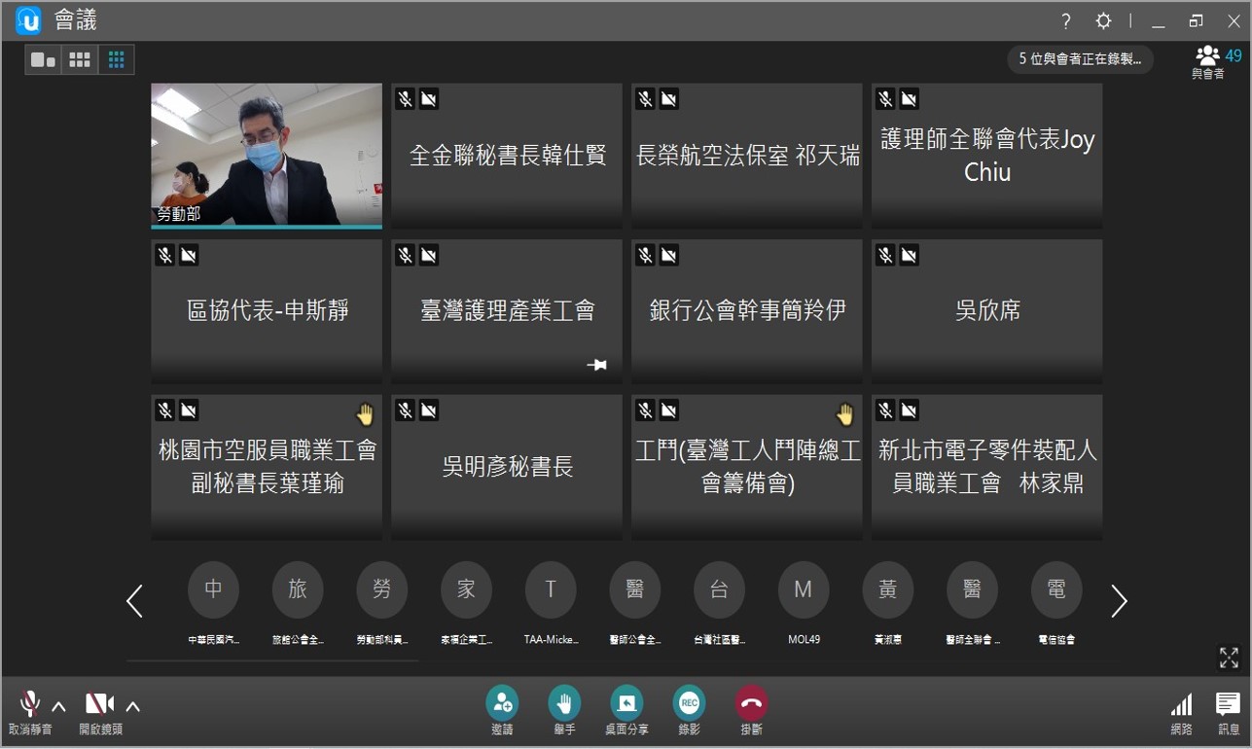Click the 邀請 invite participants icon
Screen dimensions: 1252x749
coord(502,703)
